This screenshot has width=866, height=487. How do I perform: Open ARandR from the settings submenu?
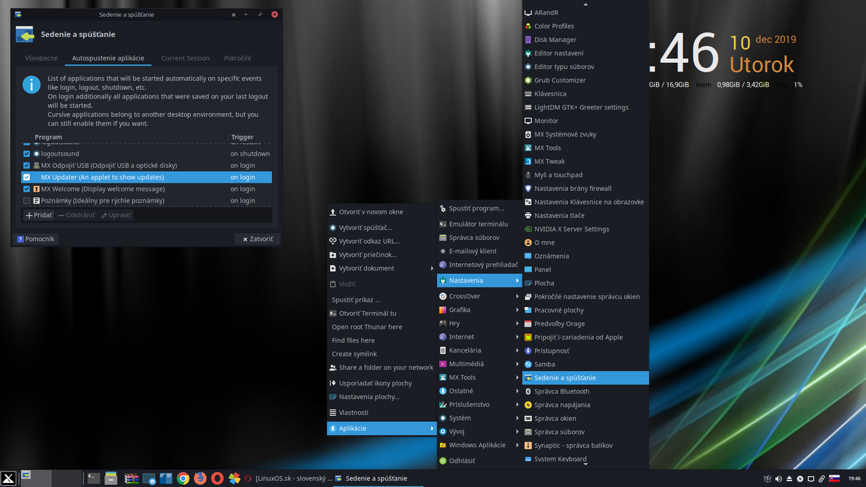pyautogui.click(x=585, y=12)
